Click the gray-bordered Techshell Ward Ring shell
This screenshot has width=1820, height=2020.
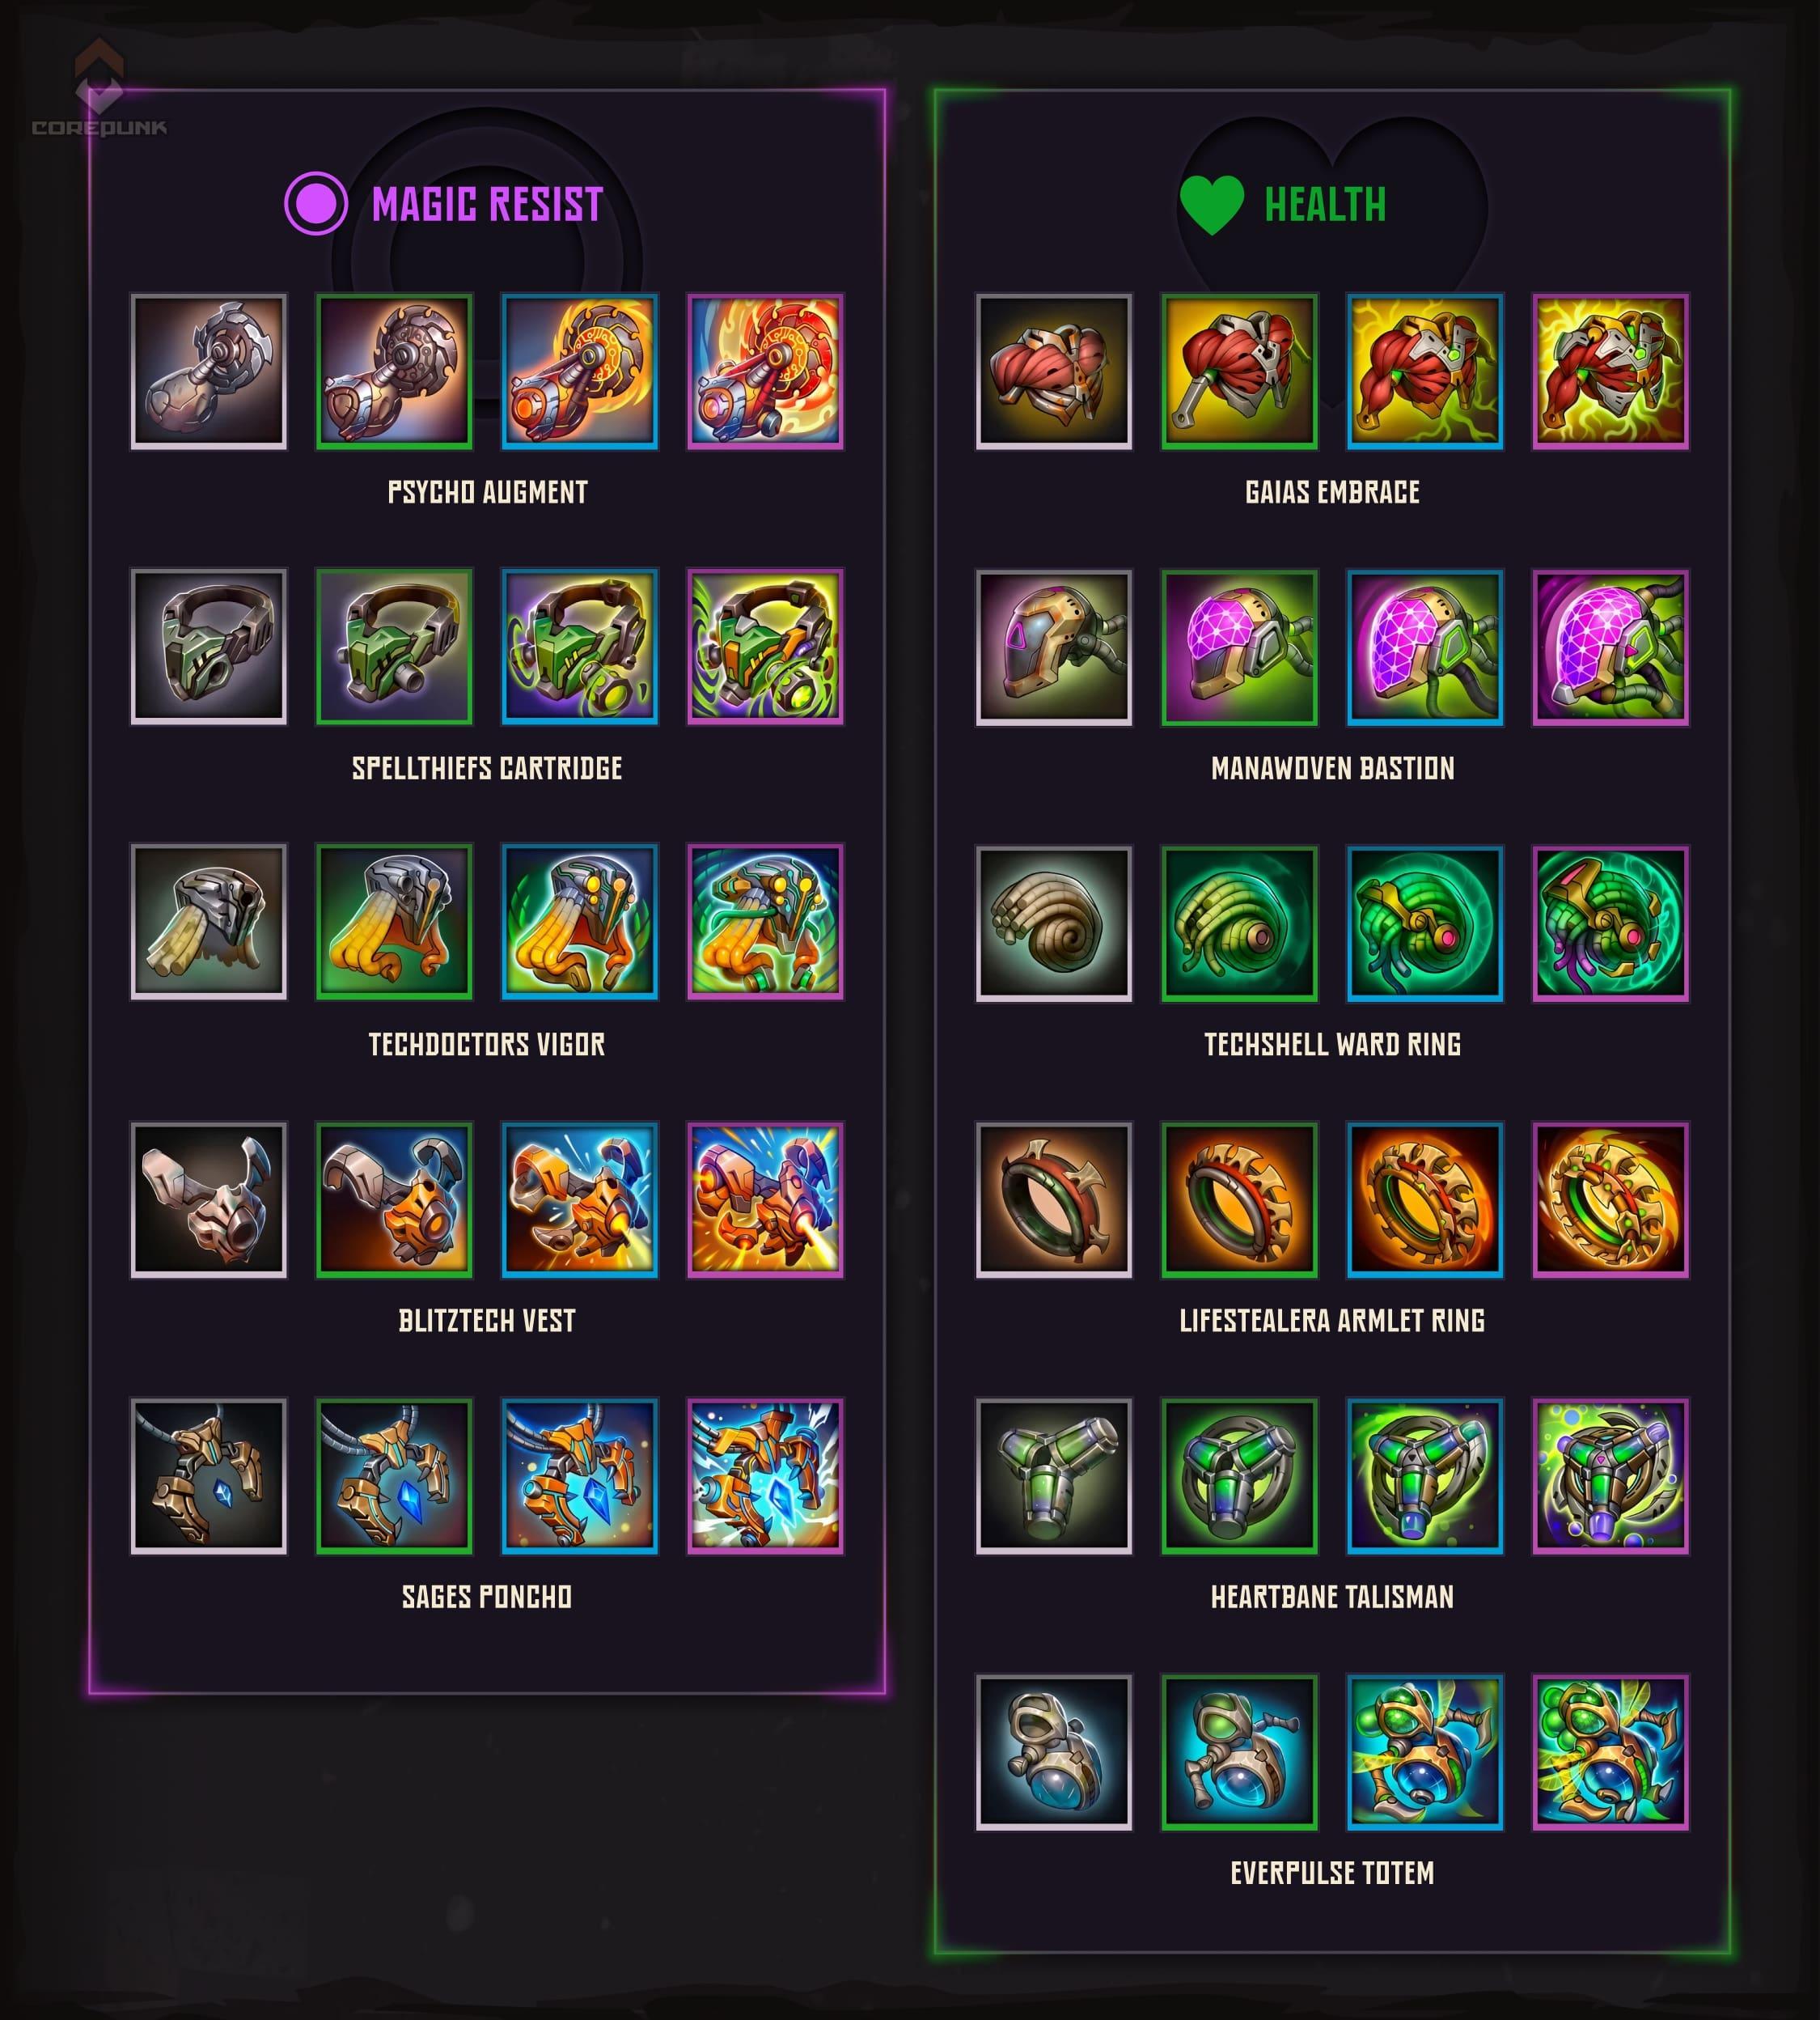click(x=1054, y=923)
